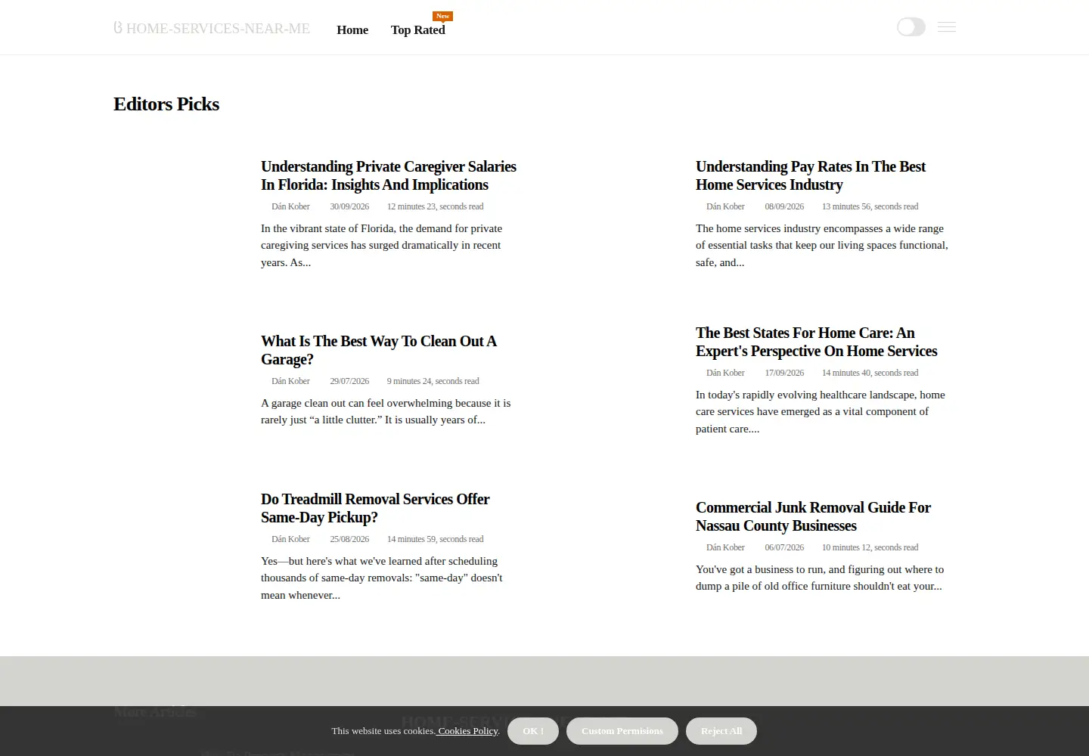Open article Understanding Pay Rates In Home Services
This screenshot has height=756, width=1089.
[x=811, y=175]
